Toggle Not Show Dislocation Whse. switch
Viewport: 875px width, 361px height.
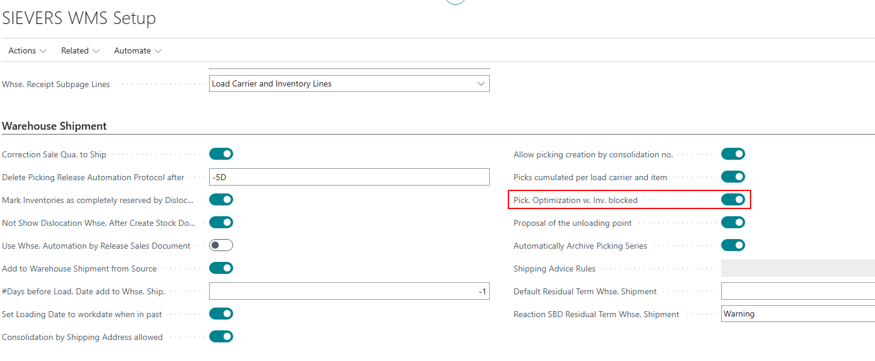pyautogui.click(x=221, y=223)
